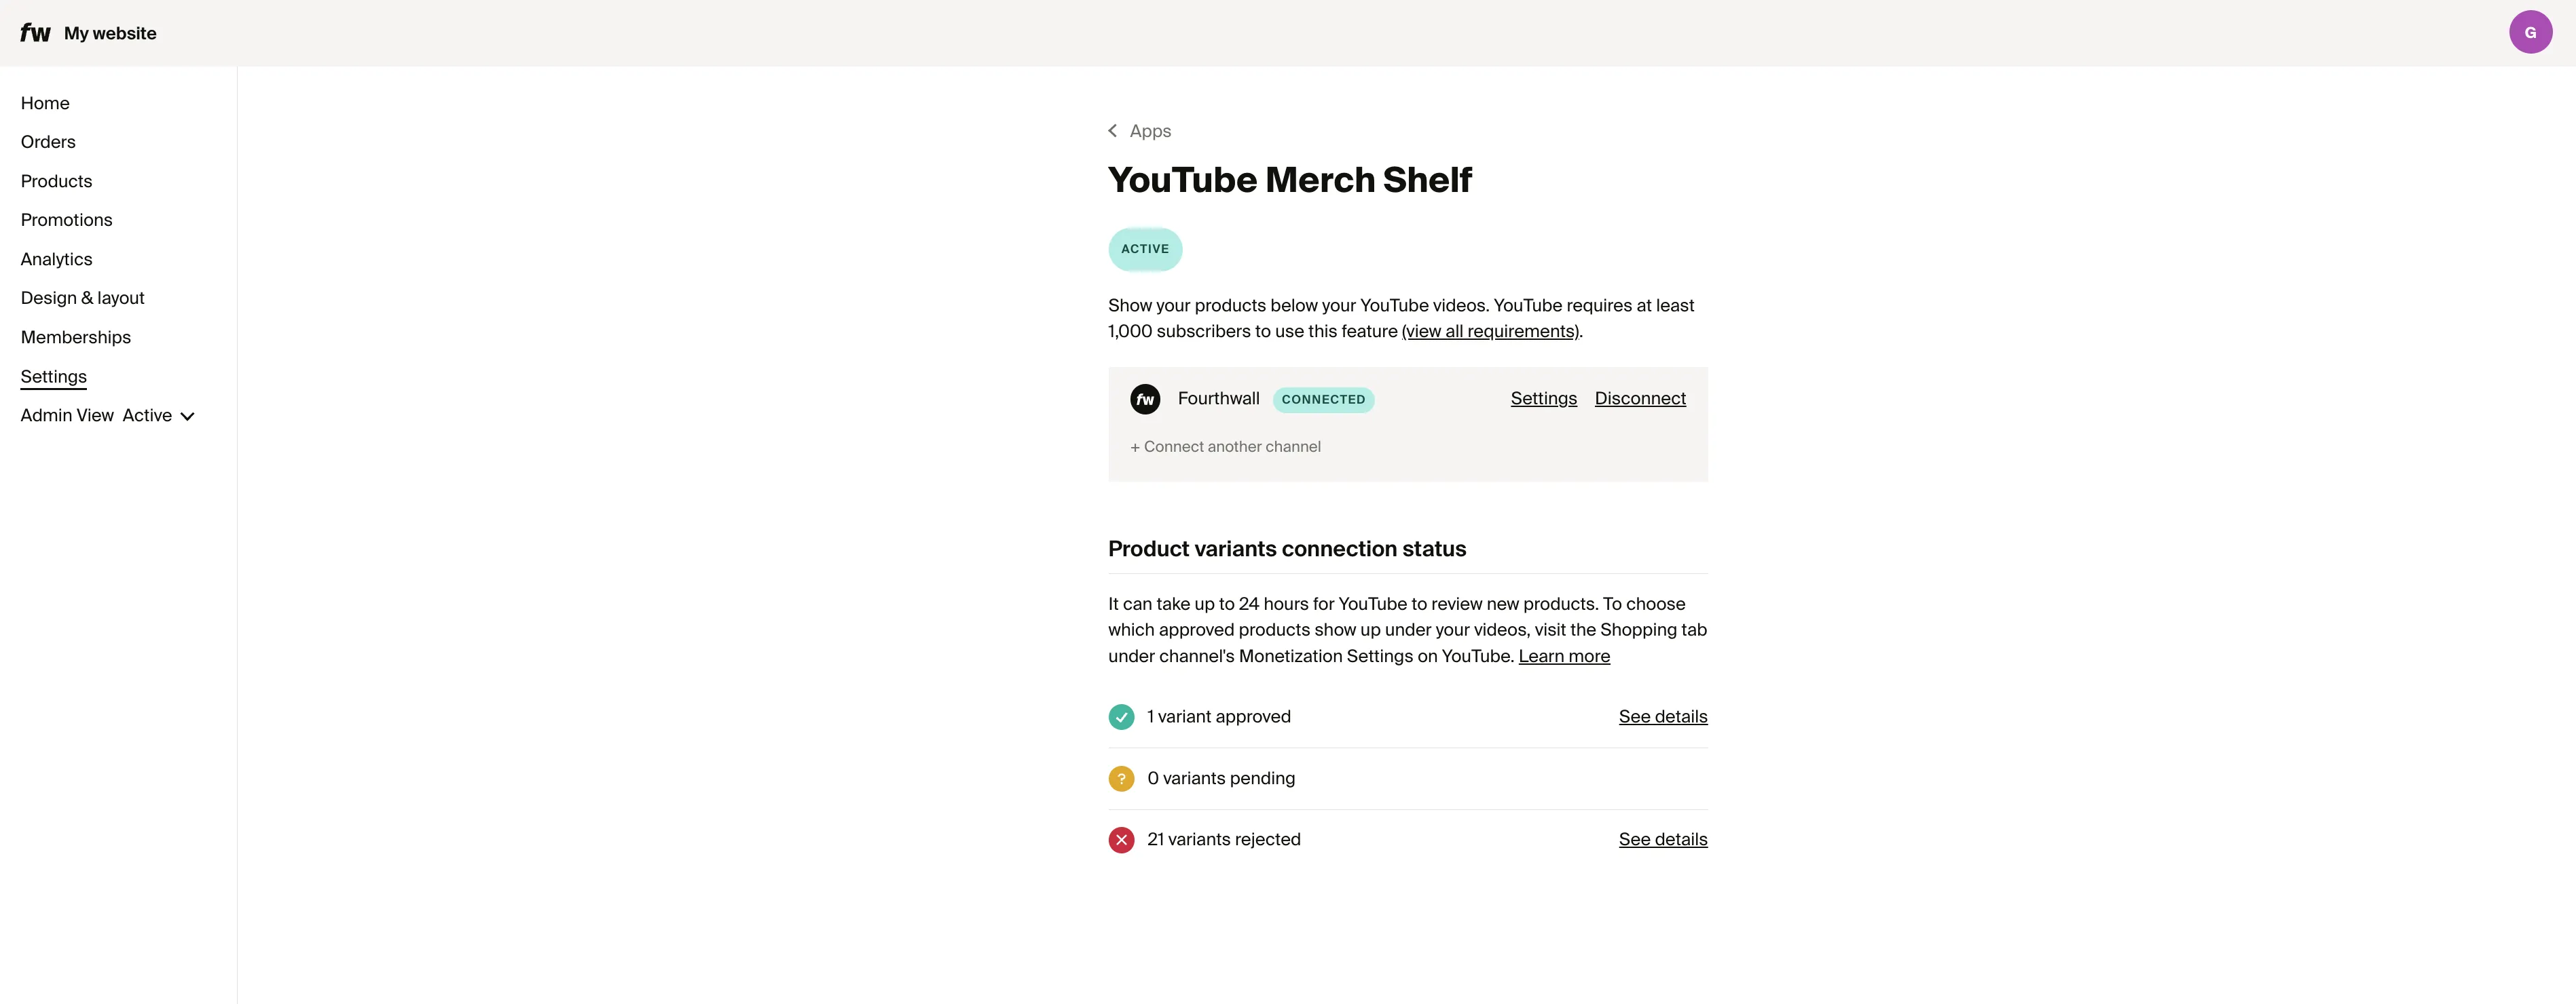
Task: Click the Fourthwall channel icon in the connection card
Action: point(1144,399)
